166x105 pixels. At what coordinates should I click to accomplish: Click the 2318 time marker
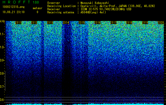129,23
